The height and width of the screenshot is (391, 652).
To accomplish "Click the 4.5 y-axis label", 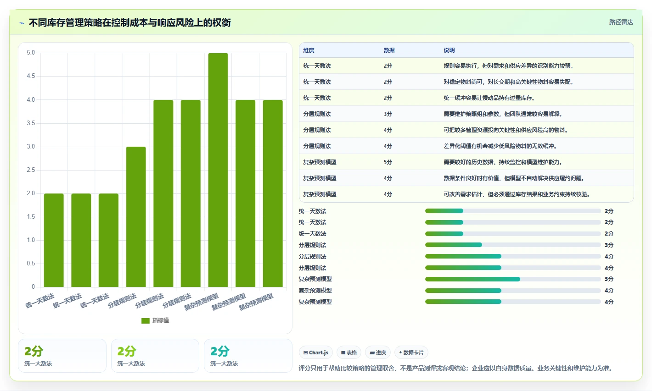I will point(31,76).
